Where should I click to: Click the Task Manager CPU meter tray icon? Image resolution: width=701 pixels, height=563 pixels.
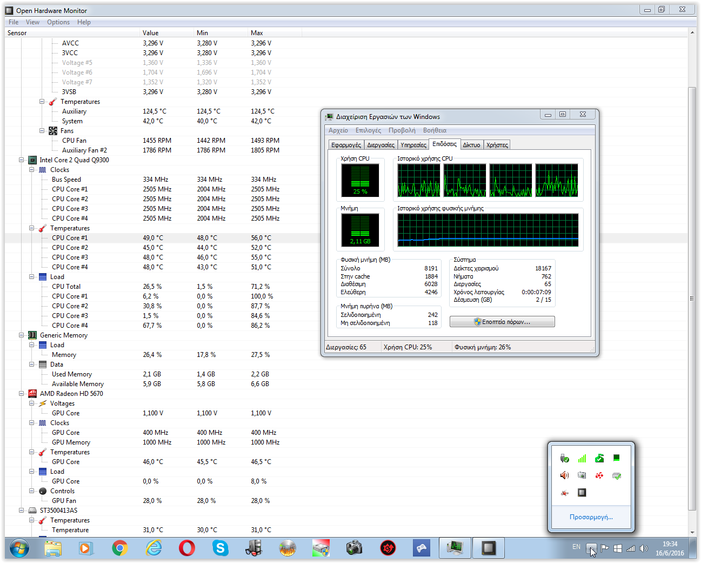(x=617, y=458)
